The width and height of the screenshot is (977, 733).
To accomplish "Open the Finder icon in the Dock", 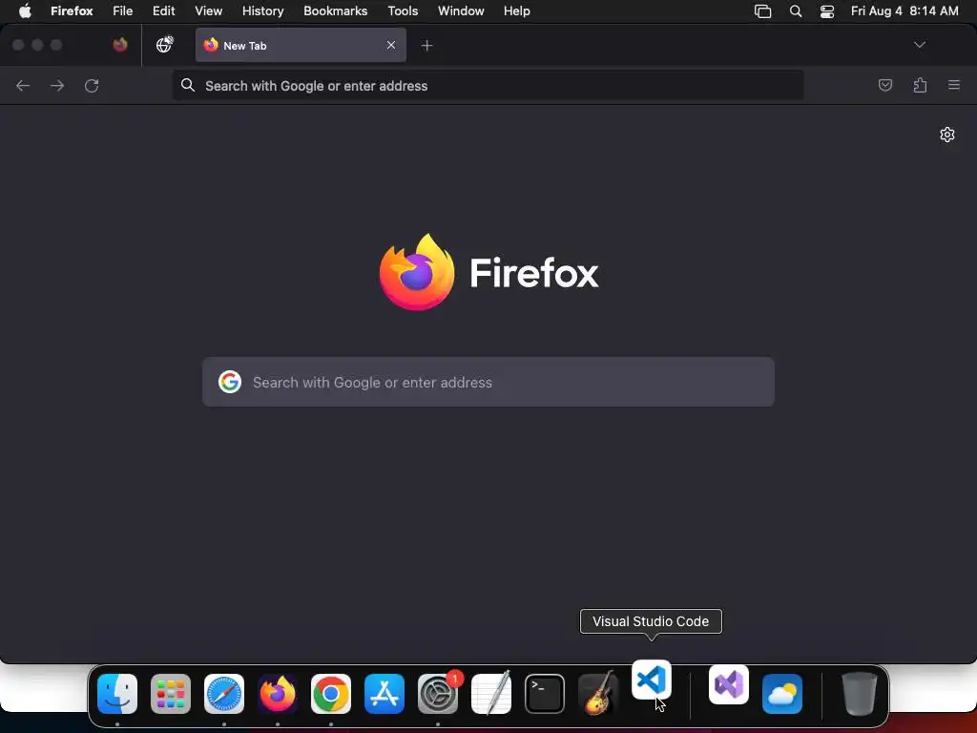I will (117, 694).
